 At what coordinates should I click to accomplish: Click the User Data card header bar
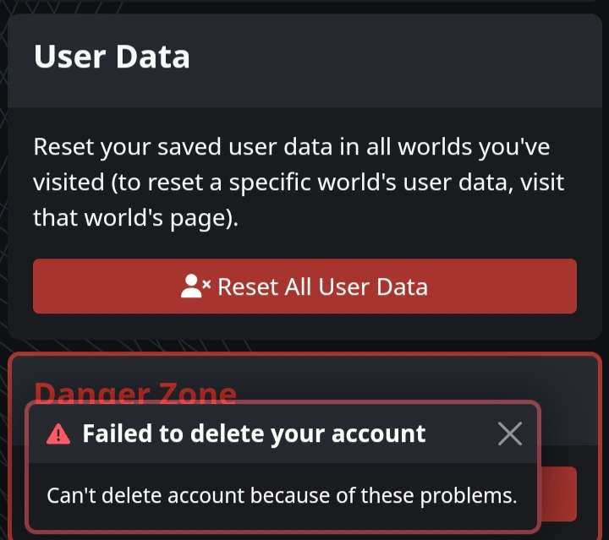pos(304,61)
